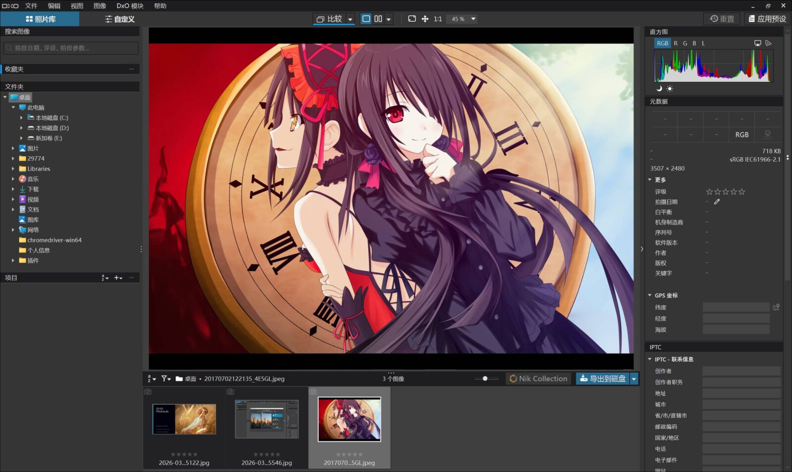Click the add project plus icon
Image resolution: width=792 pixels, height=472 pixels.
[x=118, y=278]
